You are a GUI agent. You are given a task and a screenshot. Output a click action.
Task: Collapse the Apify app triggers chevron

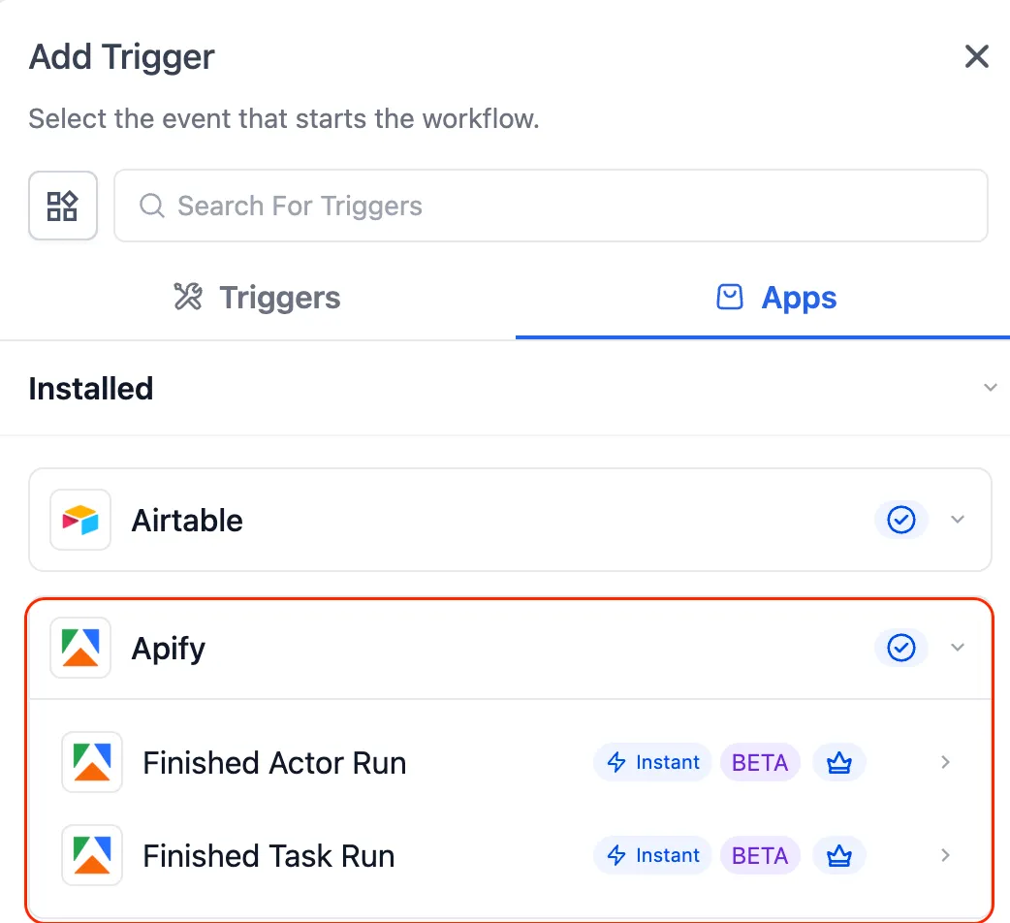[958, 648]
